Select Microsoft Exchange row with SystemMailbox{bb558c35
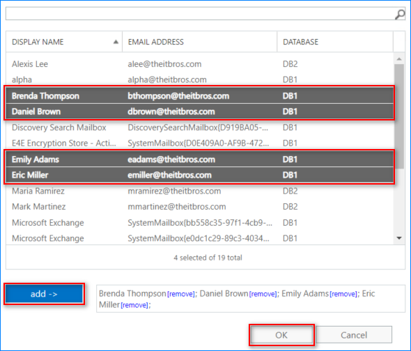411x351 pixels. (200, 223)
